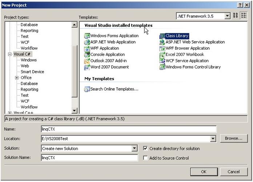Select the WCF Service Application icon
Viewport: 253px width, 182px height.
tap(162, 61)
